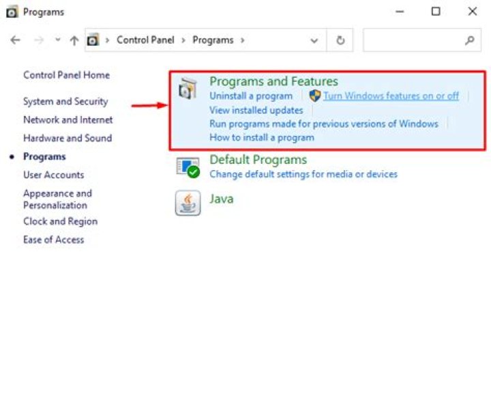
Task: Select the Programs breadcrumb
Action: tap(213, 40)
